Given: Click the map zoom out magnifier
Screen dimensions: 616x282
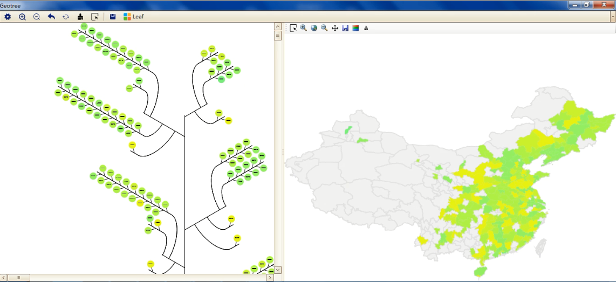Looking at the screenshot, I should click(x=324, y=28).
